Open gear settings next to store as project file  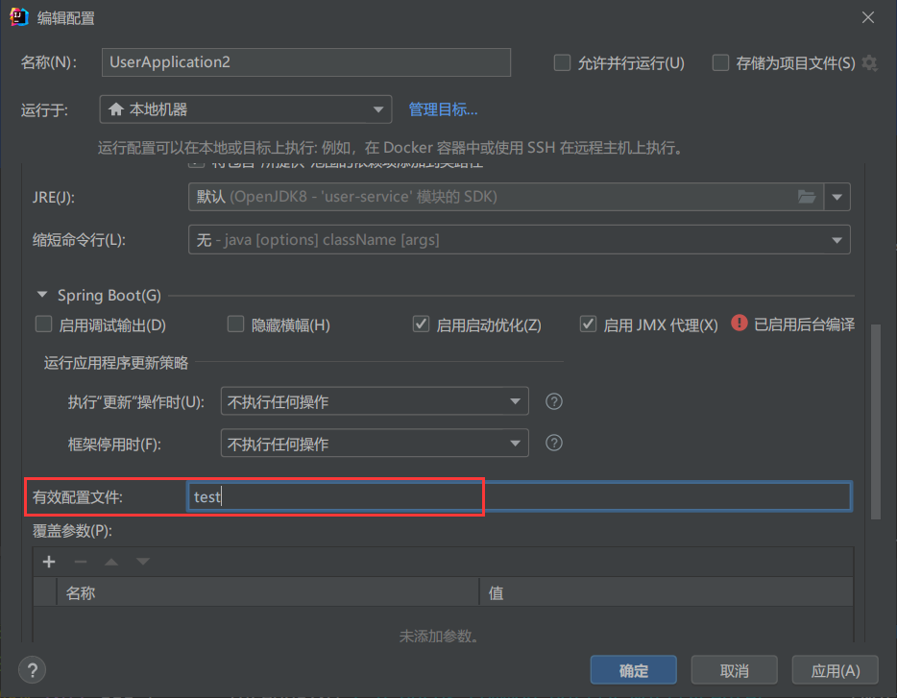tap(869, 62)
